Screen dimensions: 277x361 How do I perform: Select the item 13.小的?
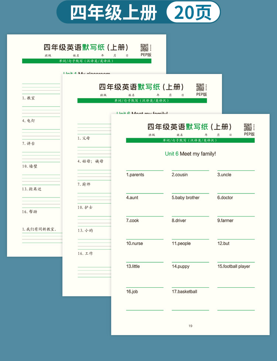(85, 230)
